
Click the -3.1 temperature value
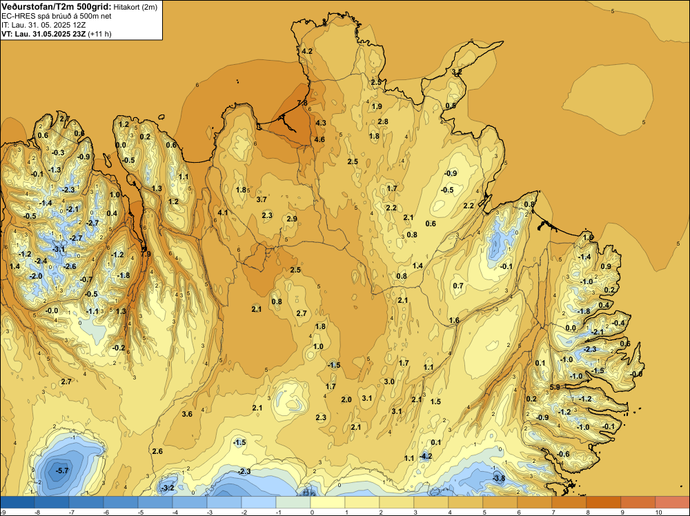[59, 250]
